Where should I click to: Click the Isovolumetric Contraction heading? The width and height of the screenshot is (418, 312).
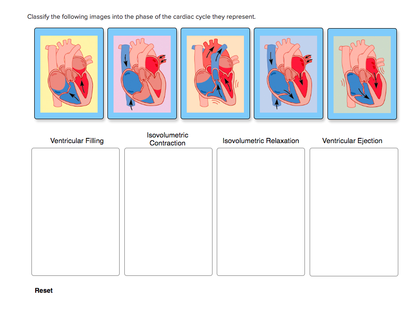pos(167,139)
